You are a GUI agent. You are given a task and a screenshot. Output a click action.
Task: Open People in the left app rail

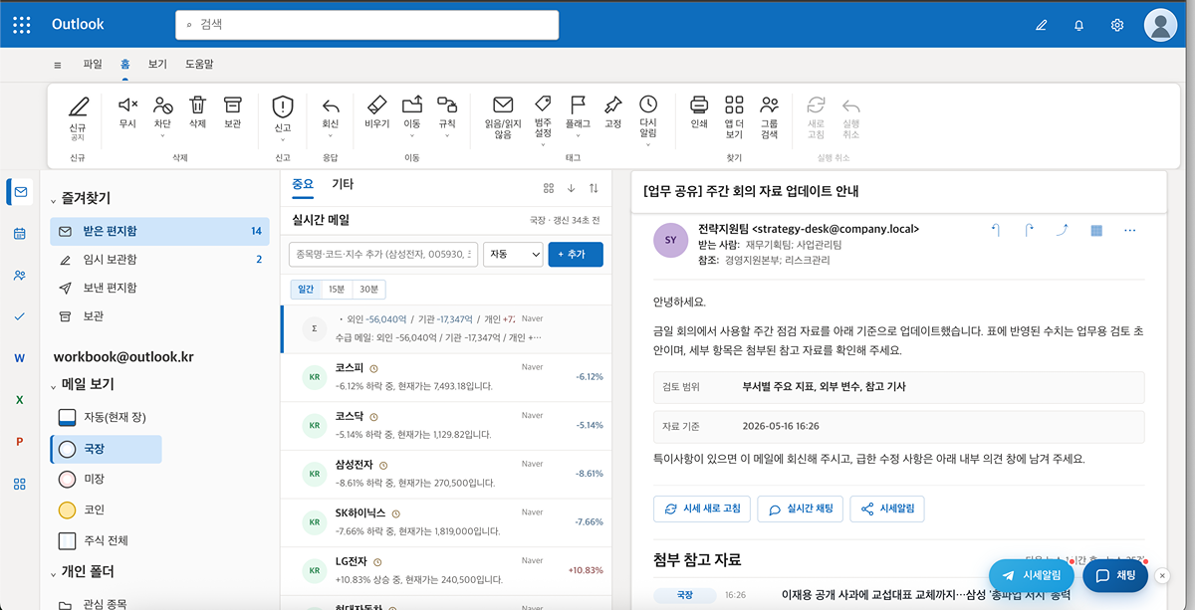20,276
